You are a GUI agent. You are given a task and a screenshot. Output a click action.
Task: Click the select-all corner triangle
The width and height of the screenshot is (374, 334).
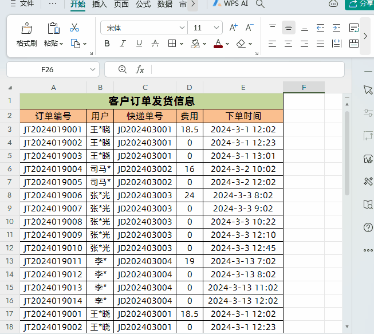coord(10,88)
